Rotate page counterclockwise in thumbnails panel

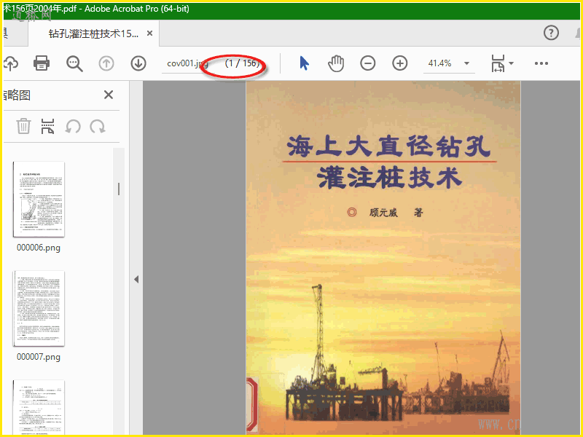tap(73, 126)
